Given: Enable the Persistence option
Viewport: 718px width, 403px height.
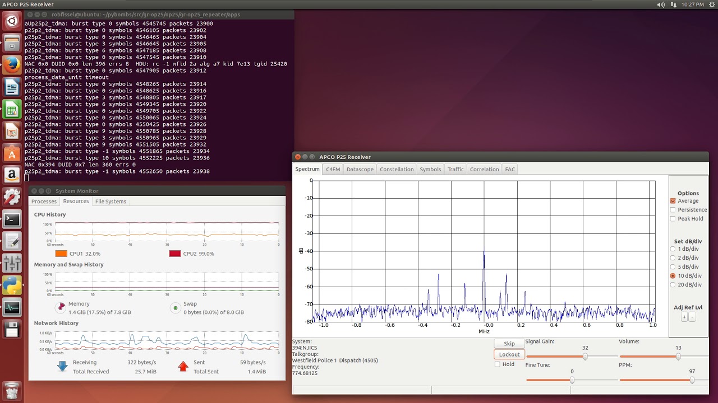Looking at the screenshot, I should click(x=673, y=210).
